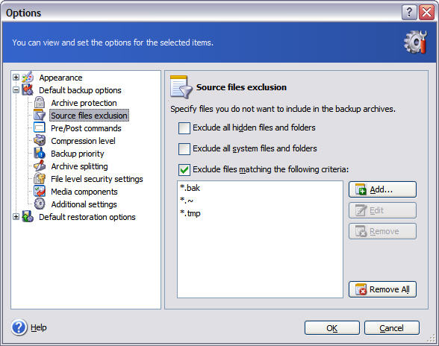The image size is (439, 346).
Task: Click the Media components icon
Action: tap(40, 192)
